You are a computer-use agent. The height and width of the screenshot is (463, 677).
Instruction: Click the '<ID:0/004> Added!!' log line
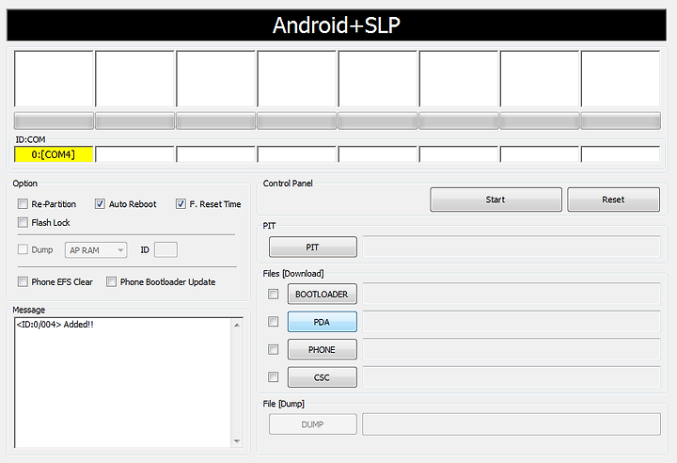pos(55,325)
